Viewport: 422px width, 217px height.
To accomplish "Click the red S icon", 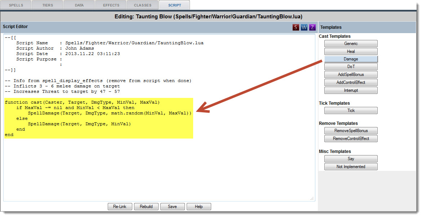I will point(296,27).
